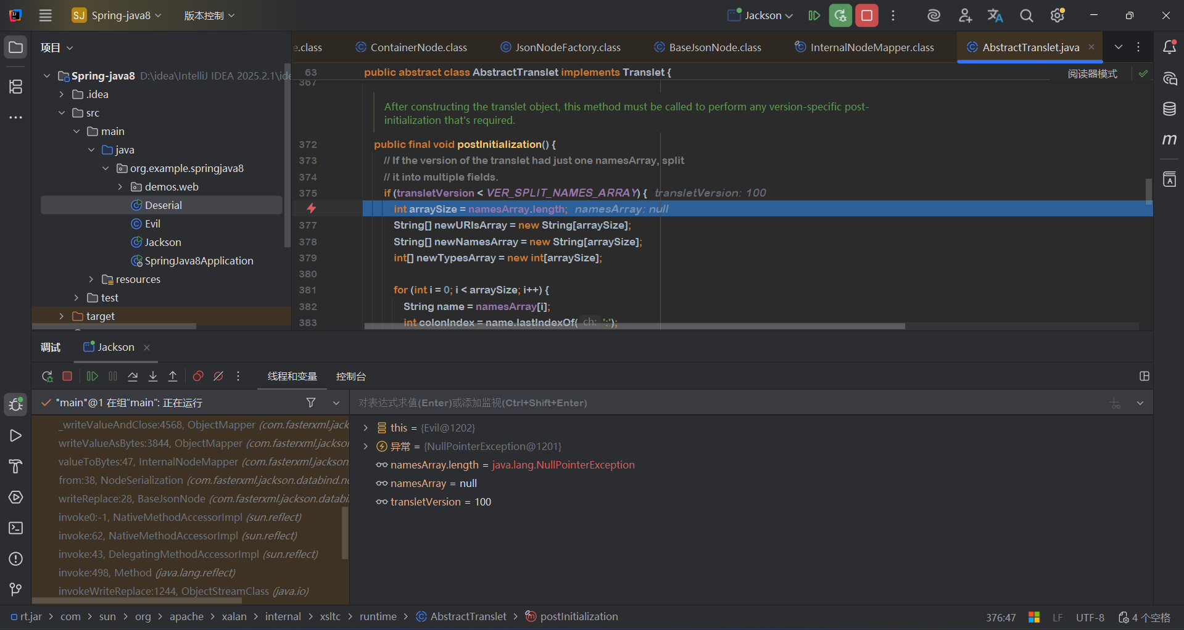Viewport: 1184px width, 630px height.
Task: Toggle the thread frames filter icon
Action: pyautogui.click(x=311, y=403)
